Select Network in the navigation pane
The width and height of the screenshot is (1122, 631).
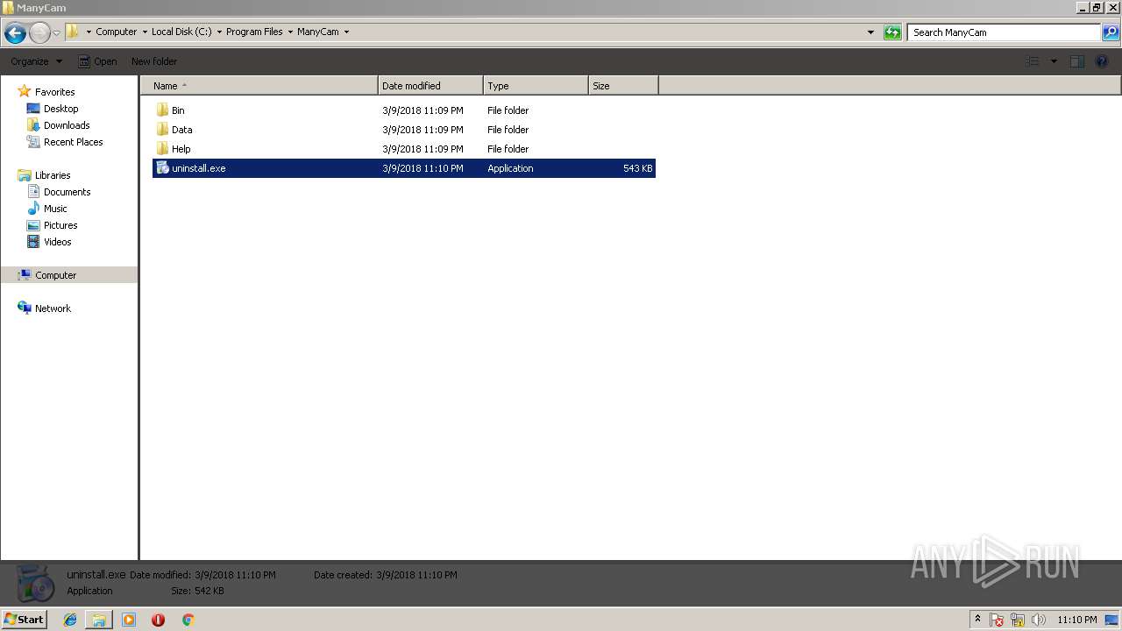pos(53,308)
